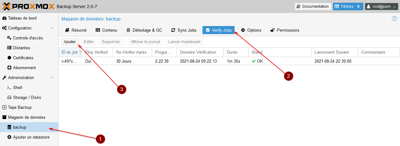Open the Sync Jobs tab
The image size is (400, 146).
pyautogui.click(x=184, y=30)
